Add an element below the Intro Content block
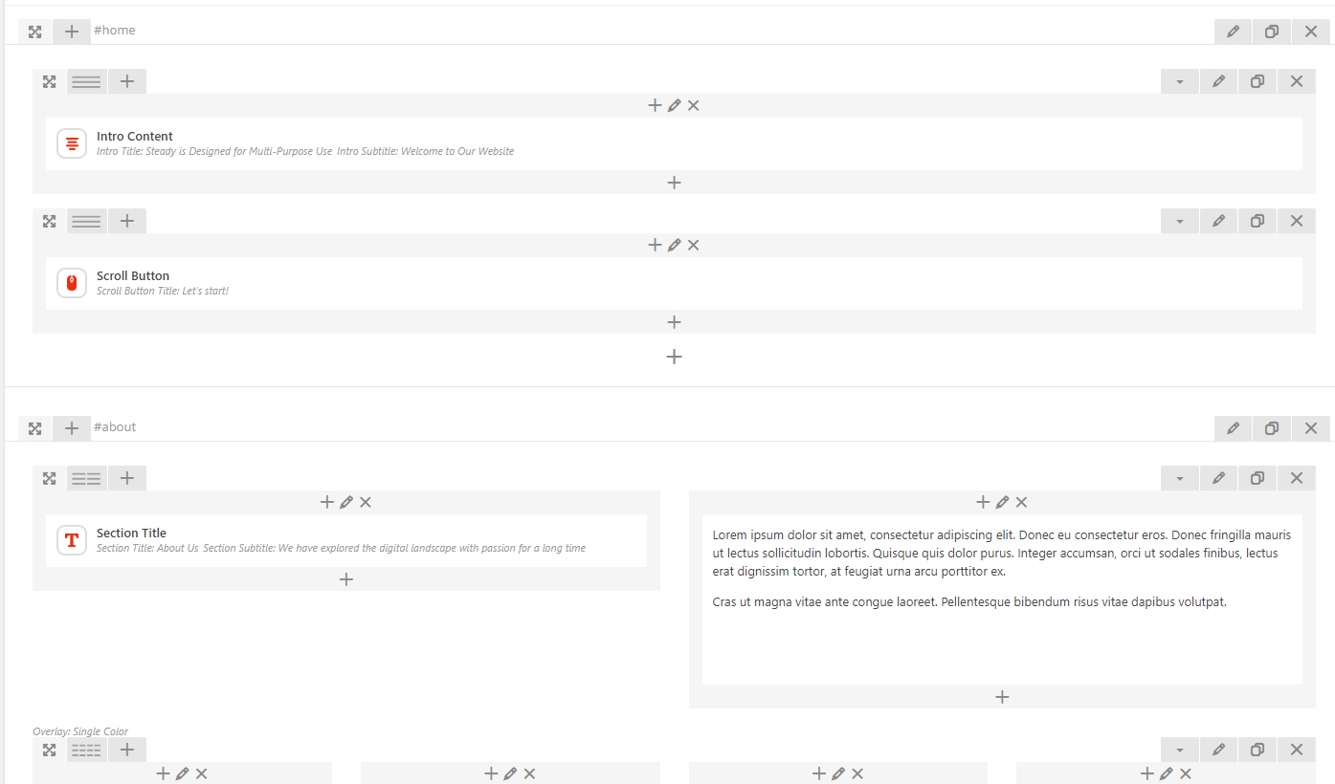Image resolution: width=1335 pixels, height=784 pixels. (x=674, y=183)
